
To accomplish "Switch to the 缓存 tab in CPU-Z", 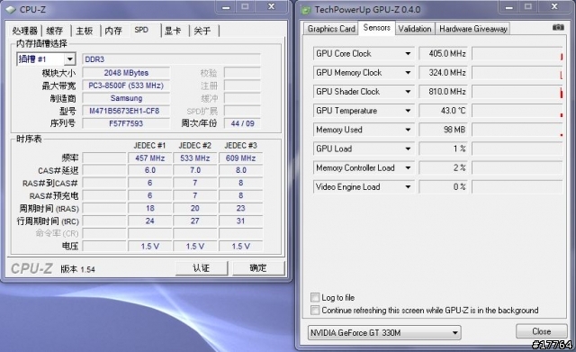I will [x=55, y=31].
